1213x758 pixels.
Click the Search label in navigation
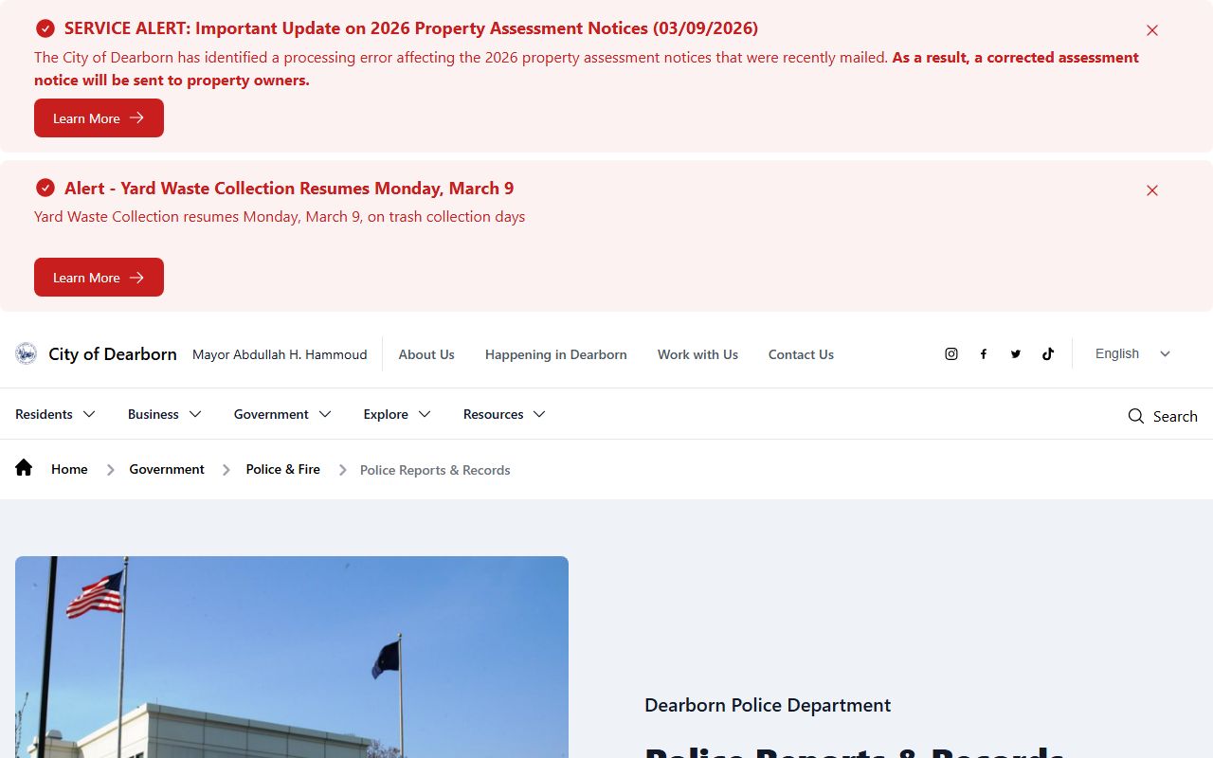[x=1175, y=416]
